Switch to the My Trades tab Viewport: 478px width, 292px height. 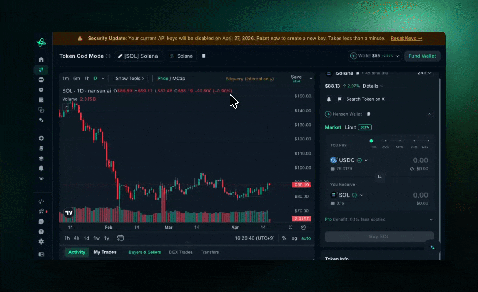coord(105,252)
